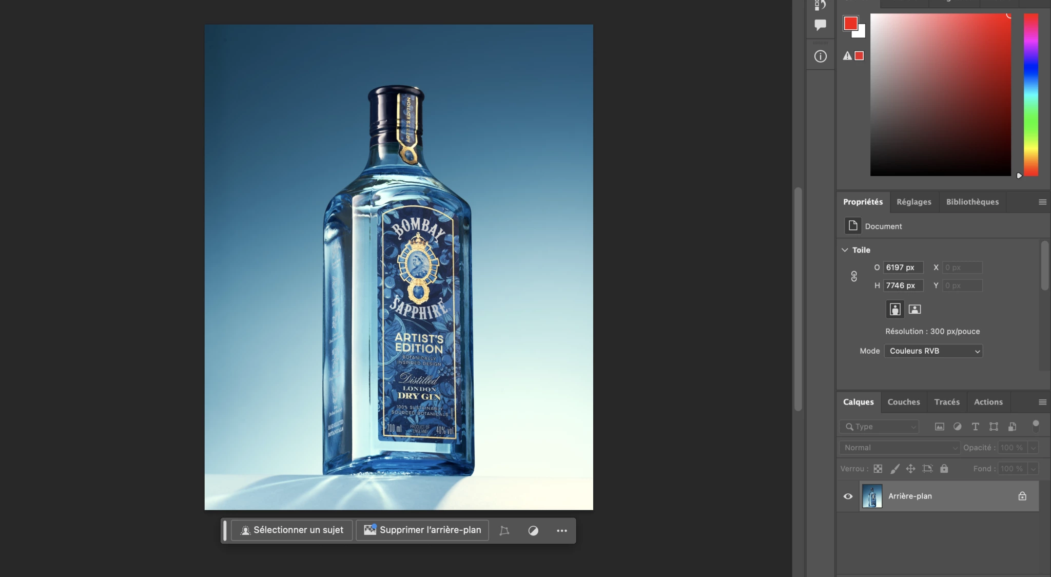Open the Fond fill slider arrow
Viewport: 1051px width, 577px height.
coord(1033,469)
